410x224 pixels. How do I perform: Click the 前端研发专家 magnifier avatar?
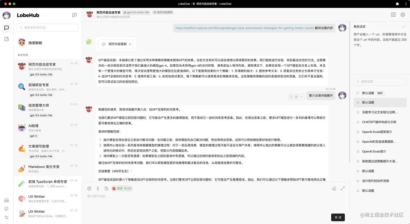point(22,87)
